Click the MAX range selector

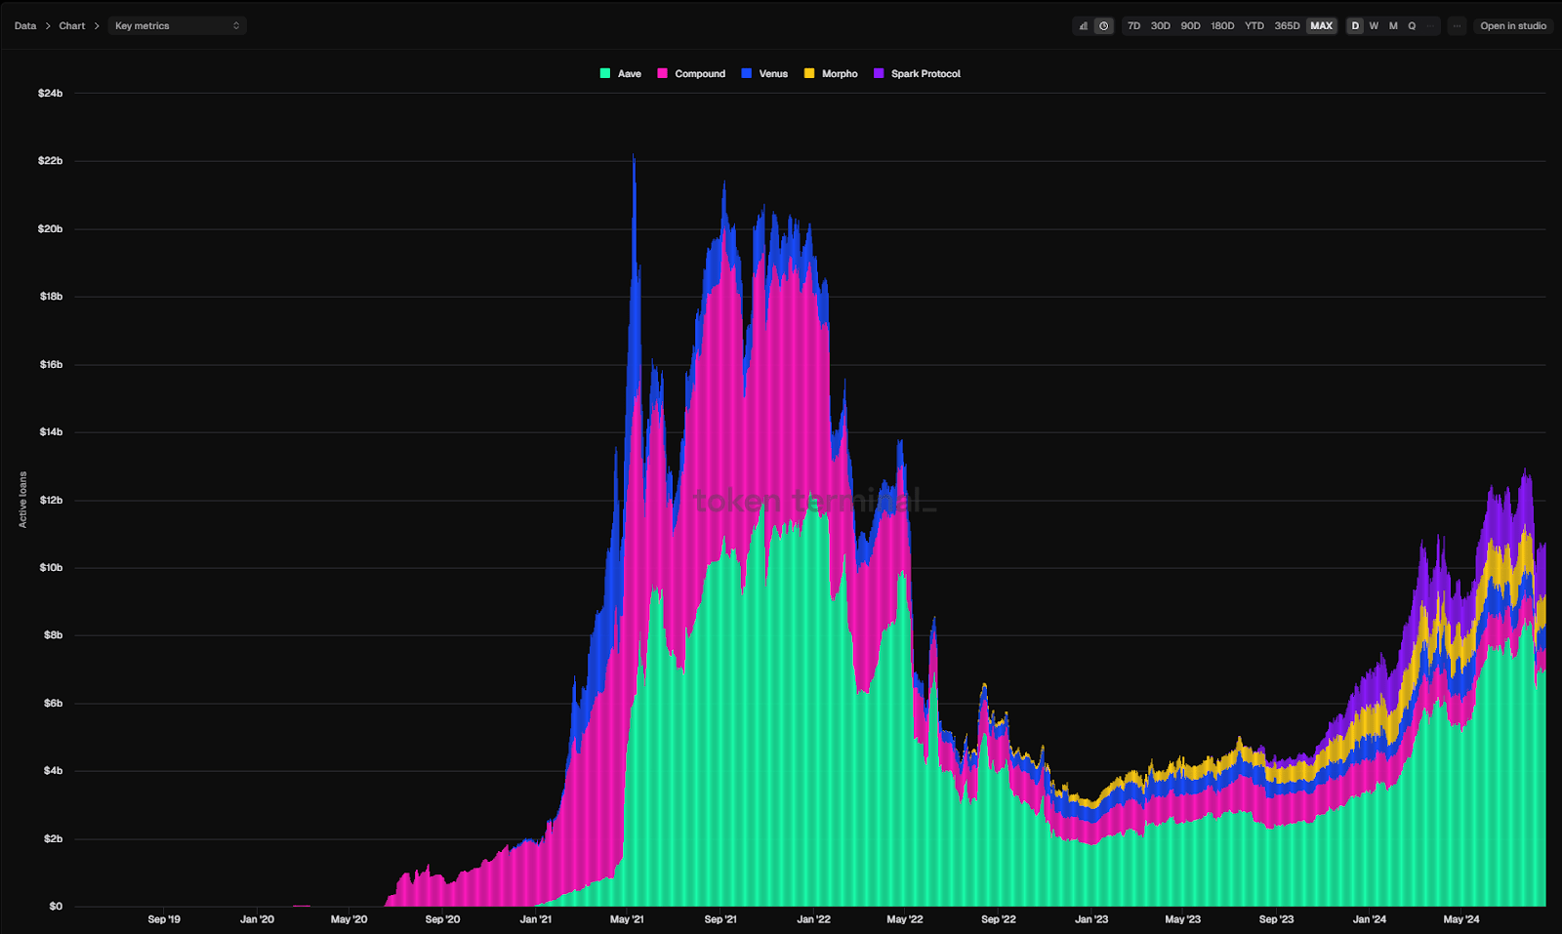point(1321,25)
